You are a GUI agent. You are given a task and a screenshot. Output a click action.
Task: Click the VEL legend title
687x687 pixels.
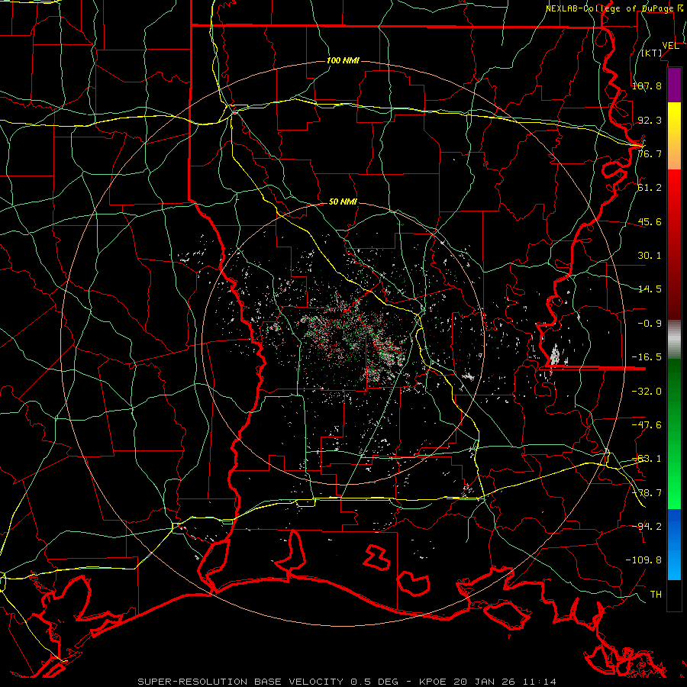671,46
